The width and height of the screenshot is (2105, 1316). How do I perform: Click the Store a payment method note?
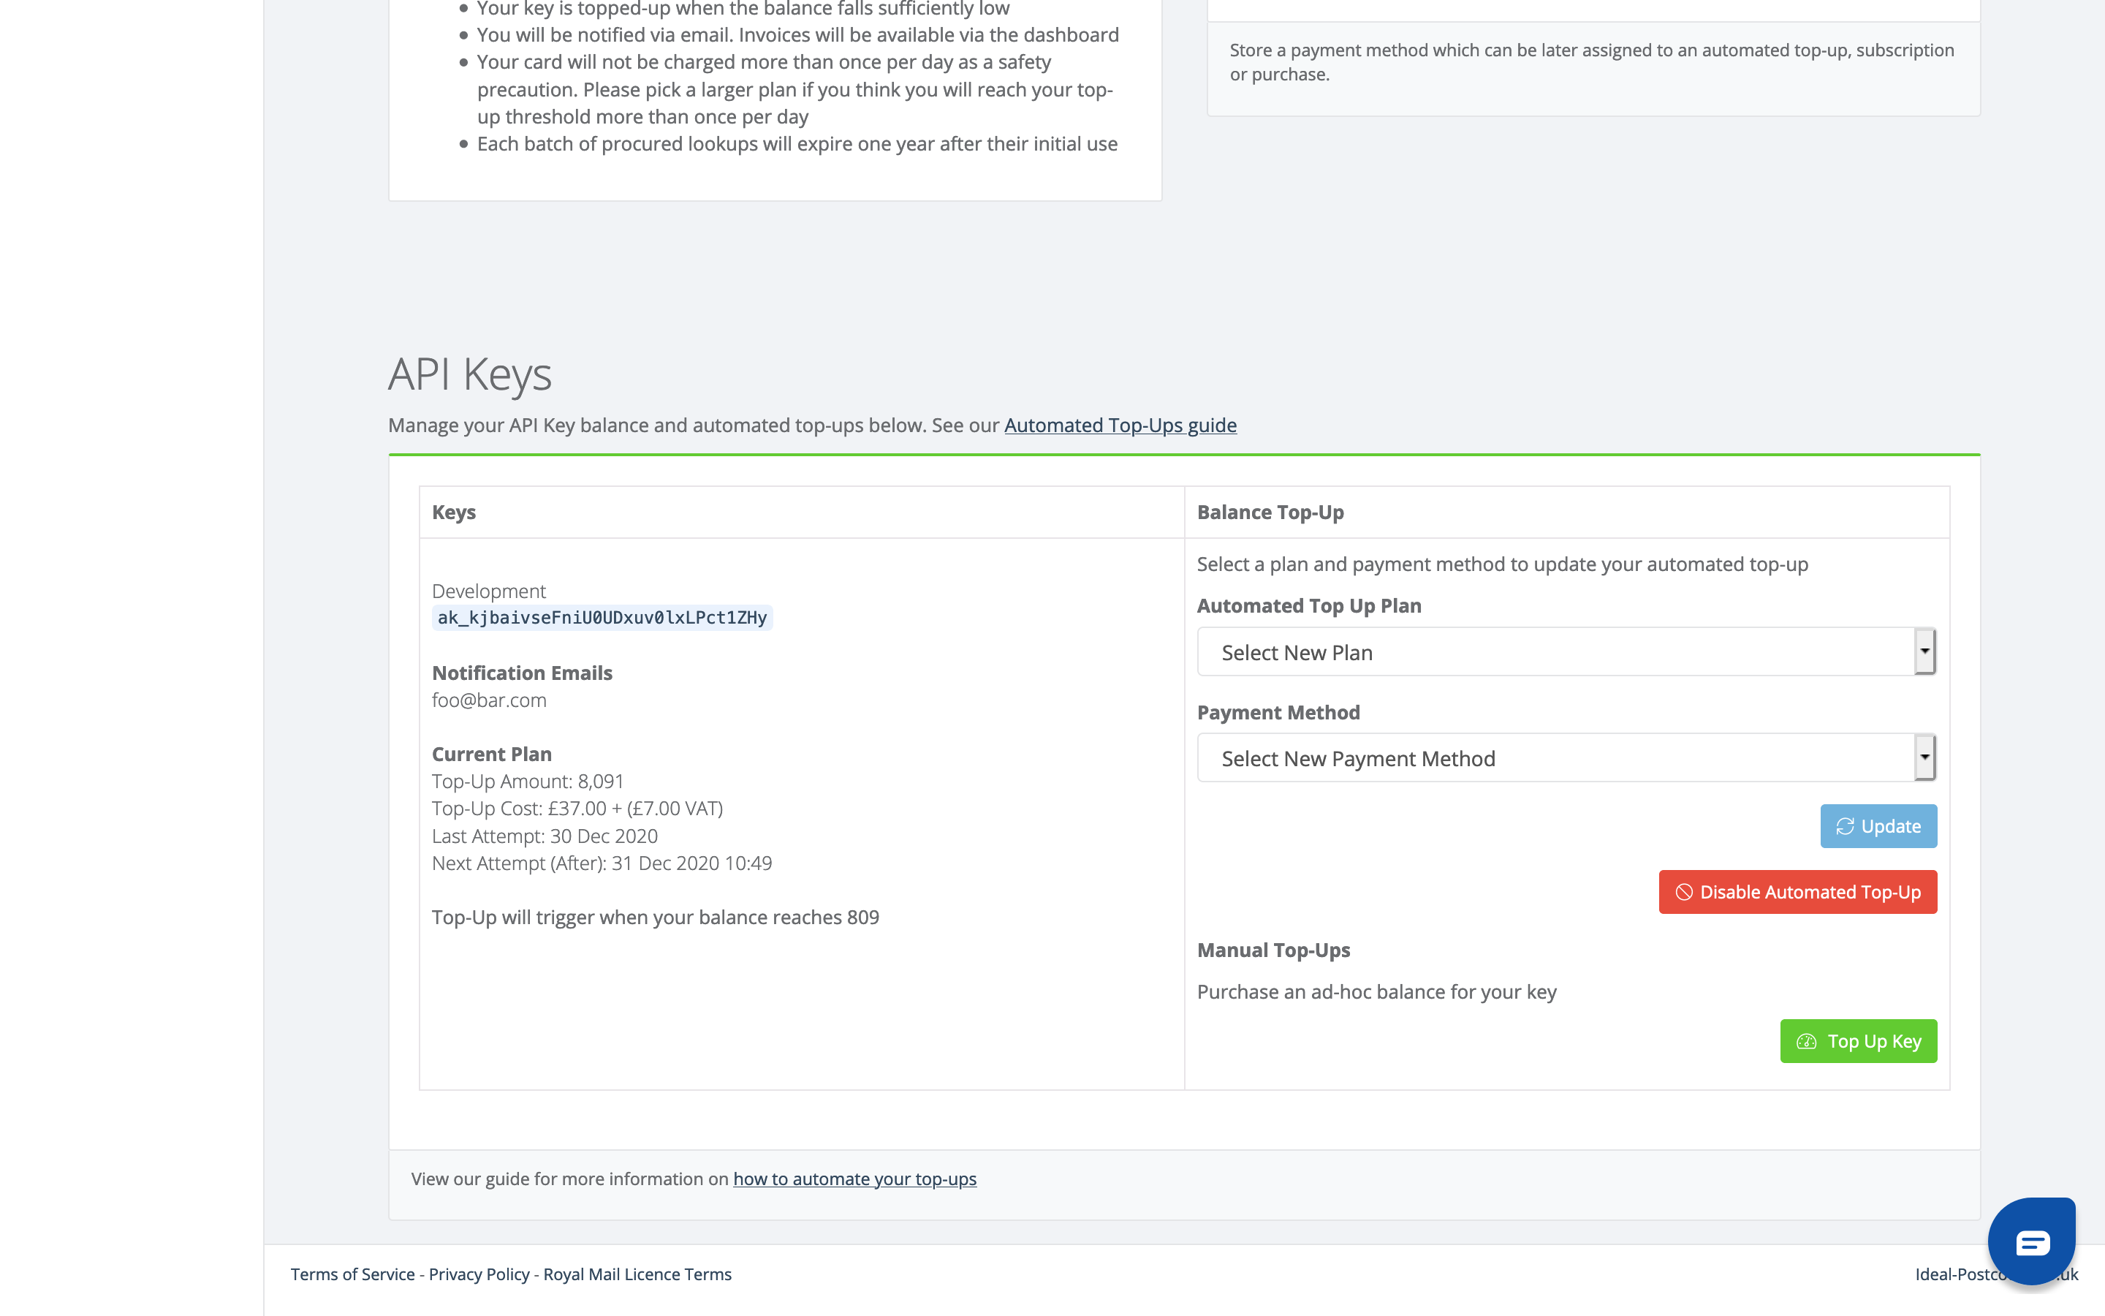[1592, 62]
